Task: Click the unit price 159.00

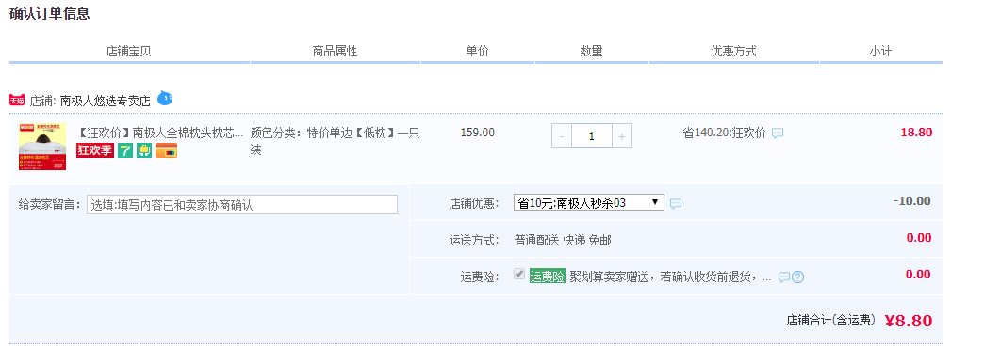Action: 478,133
